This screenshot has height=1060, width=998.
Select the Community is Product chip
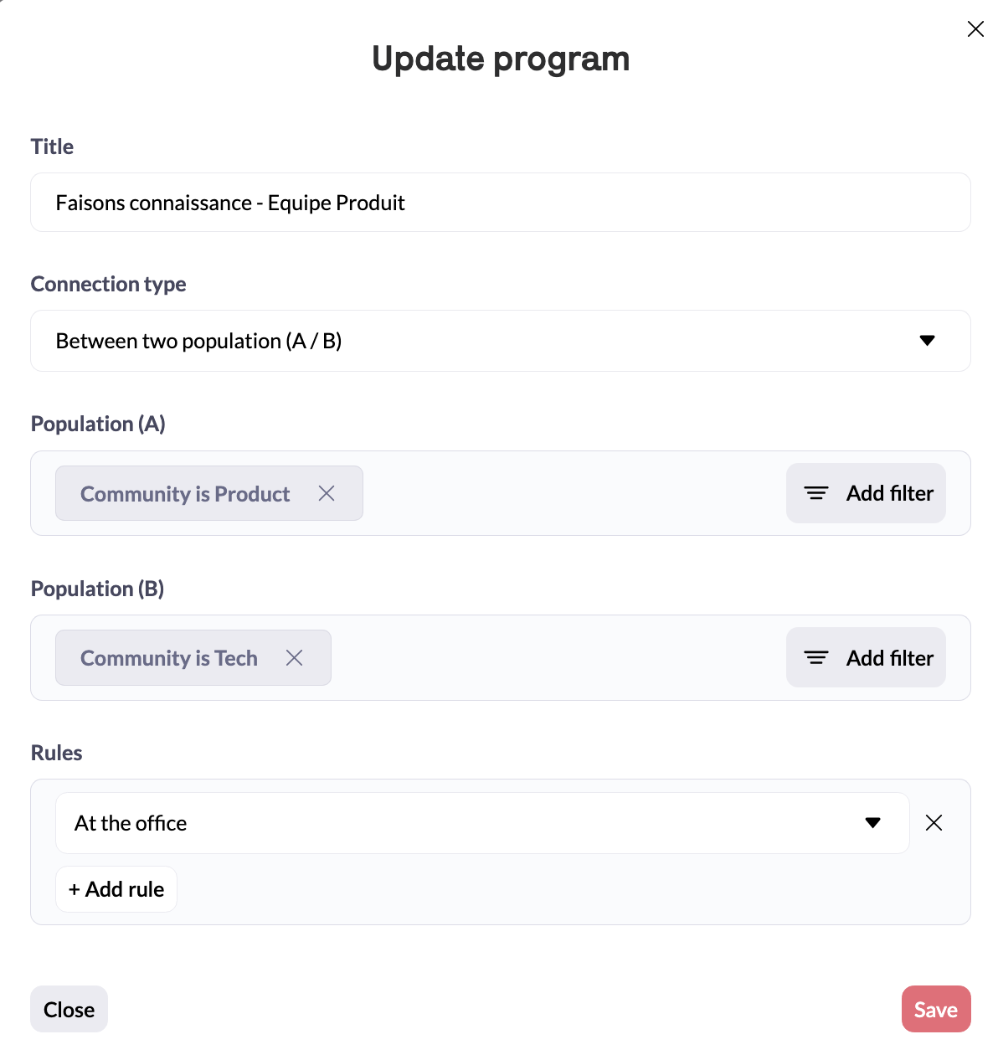[x=209, y=493]
